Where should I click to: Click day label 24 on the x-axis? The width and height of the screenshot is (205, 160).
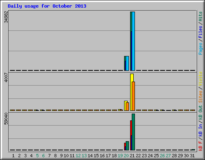[x=150, y=156]
